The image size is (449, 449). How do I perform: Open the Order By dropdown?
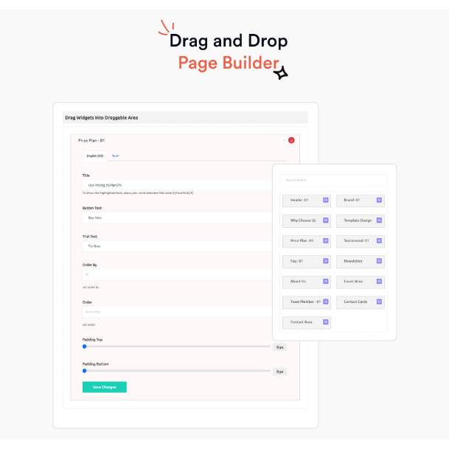(x=175, y=274)
